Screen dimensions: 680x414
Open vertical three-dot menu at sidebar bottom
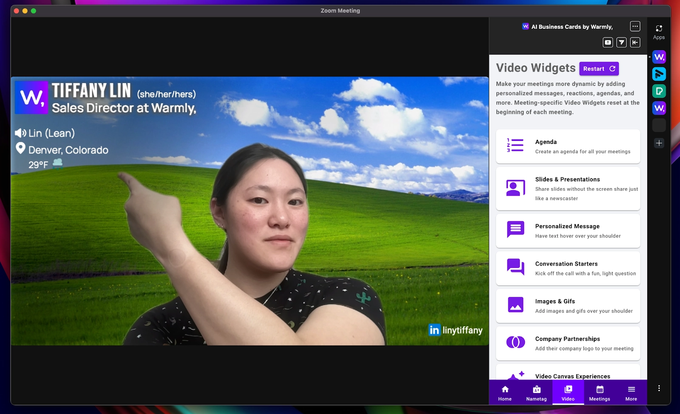[659, 388]
